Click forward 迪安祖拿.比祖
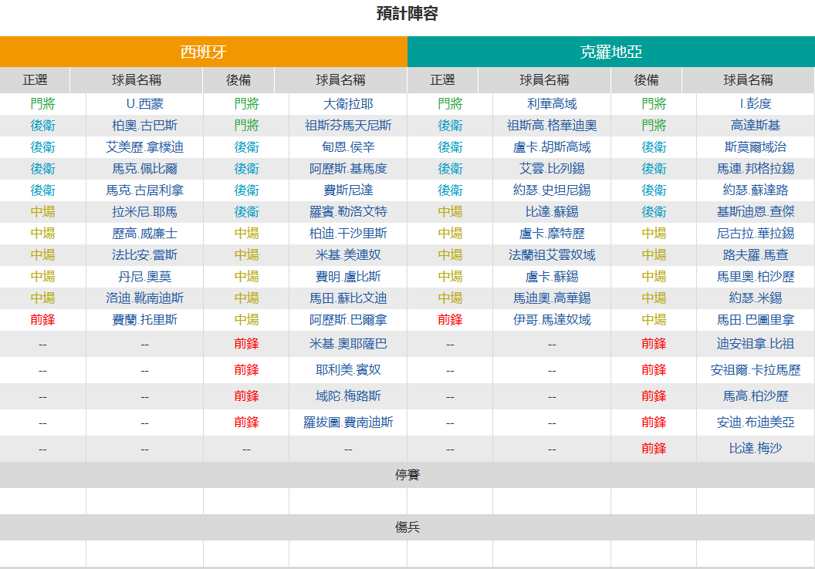This screenshot has width=815, height=569. [756, 344]
